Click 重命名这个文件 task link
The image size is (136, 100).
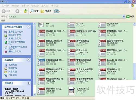pyautogui.click(x=16, y=32)
